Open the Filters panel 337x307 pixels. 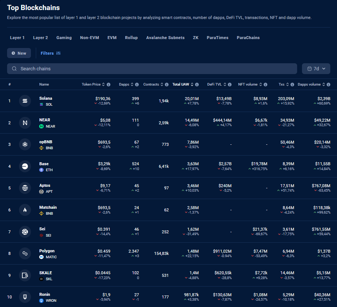[50, 53]
